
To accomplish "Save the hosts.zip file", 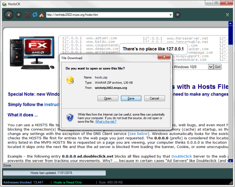I will [131, 98].
